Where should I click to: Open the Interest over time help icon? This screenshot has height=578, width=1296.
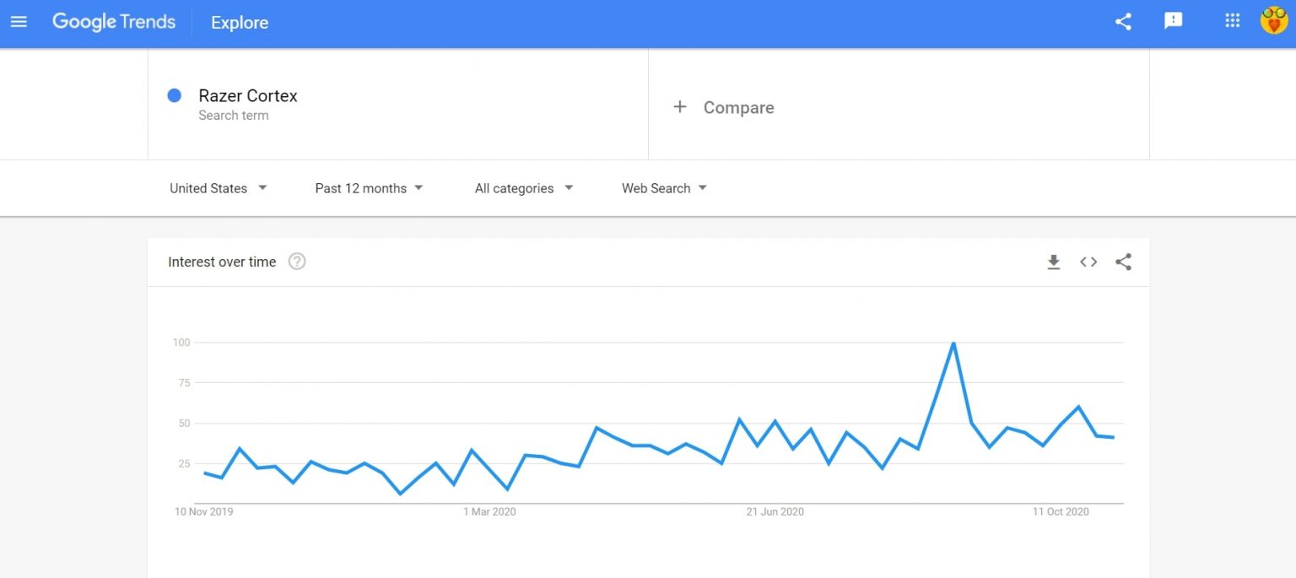coord(297,262)
